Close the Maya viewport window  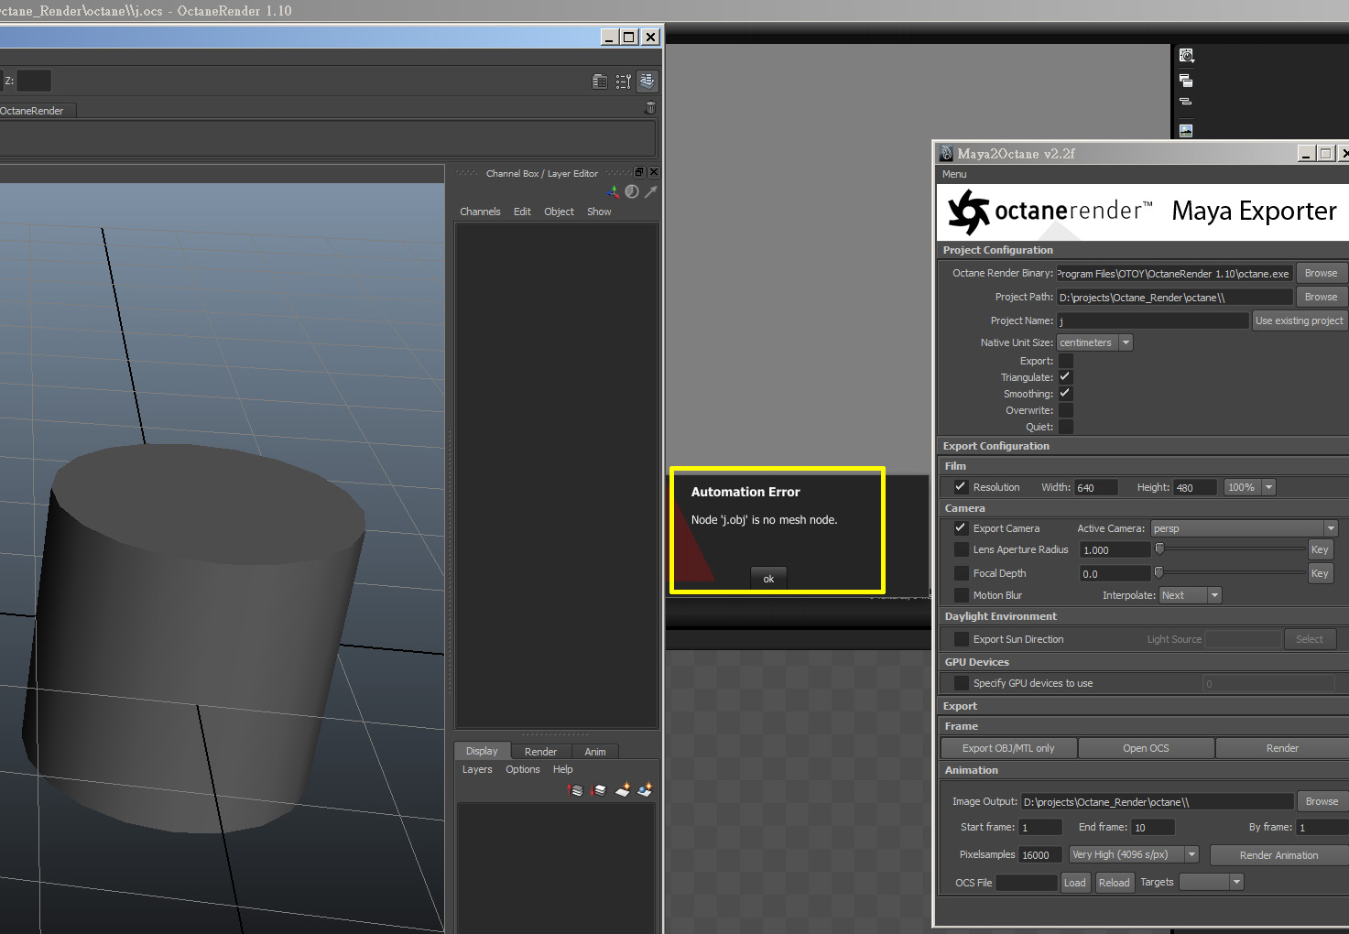[x=650, y=37]
